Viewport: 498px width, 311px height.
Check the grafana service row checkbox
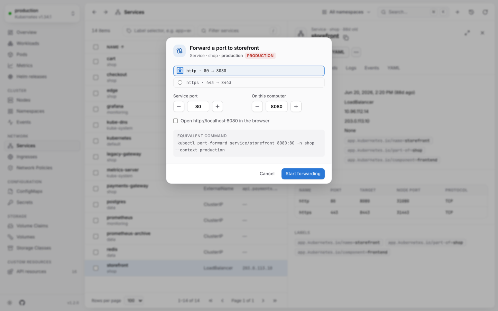click(96, 109)
